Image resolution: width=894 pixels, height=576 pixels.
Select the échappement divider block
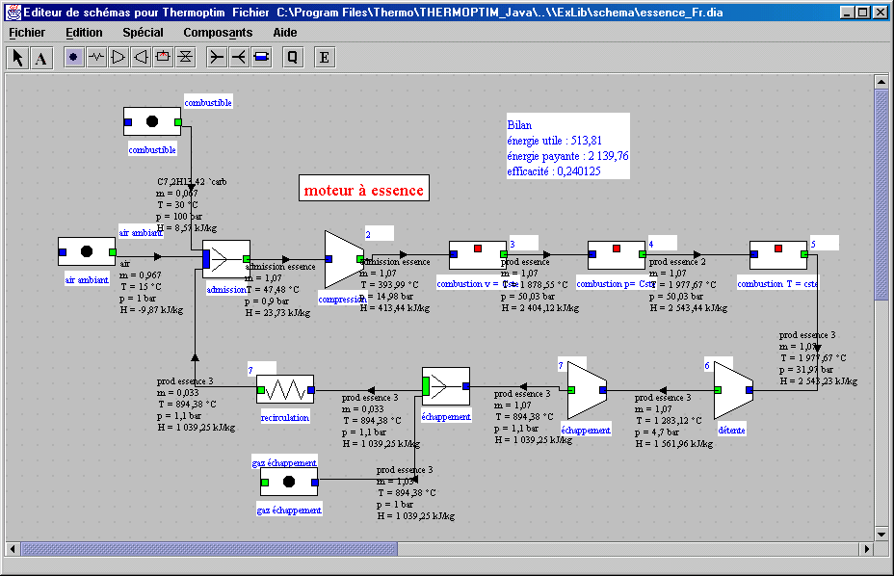point(446,386)
